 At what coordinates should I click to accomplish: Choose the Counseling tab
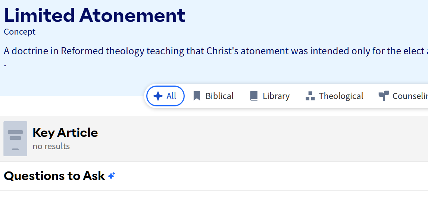[x=410, y=96]
